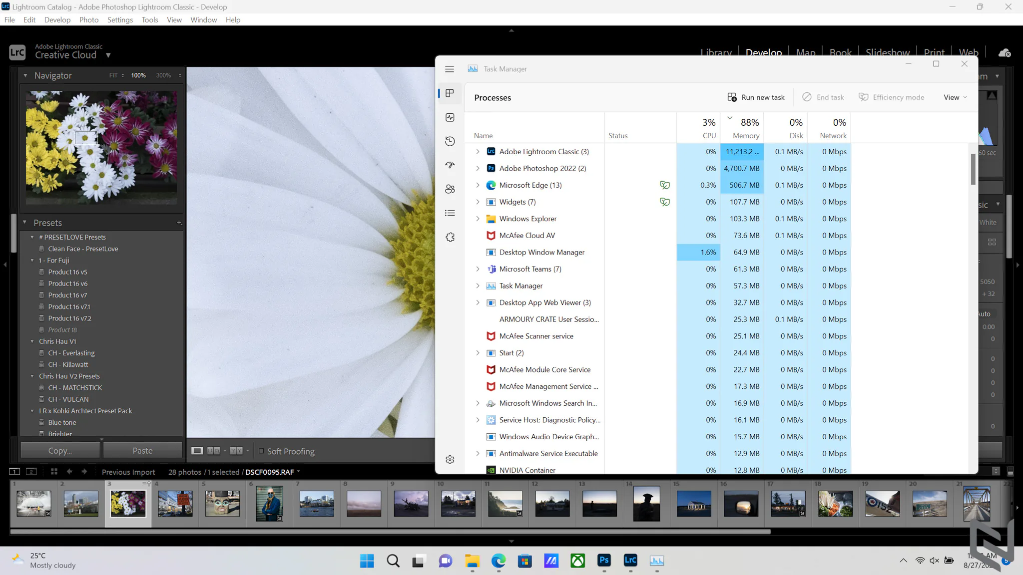Enable the Soft Proofing checkbox
The height and width of the screenshot is (575, 1023).
[261, 451]
